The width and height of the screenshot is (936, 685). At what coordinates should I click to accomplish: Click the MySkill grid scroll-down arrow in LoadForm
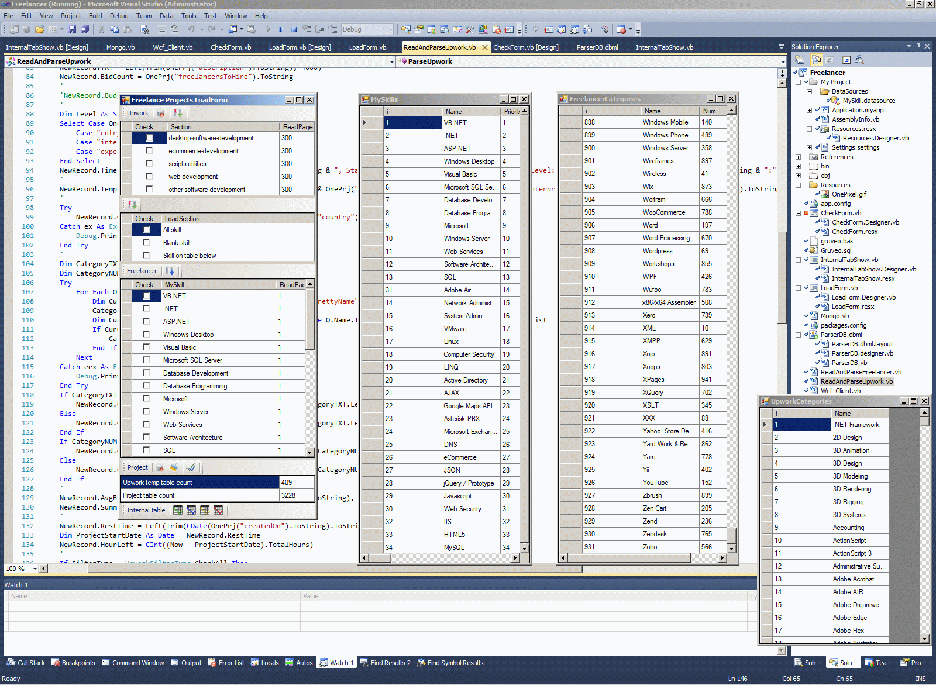310,452
